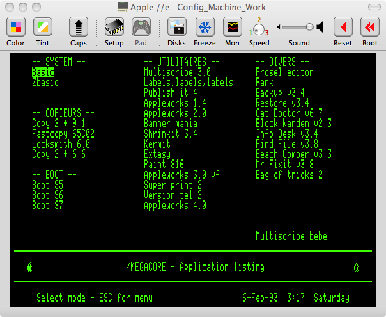
Task: Select Boot S7 entry
Action: pos(47,206)
